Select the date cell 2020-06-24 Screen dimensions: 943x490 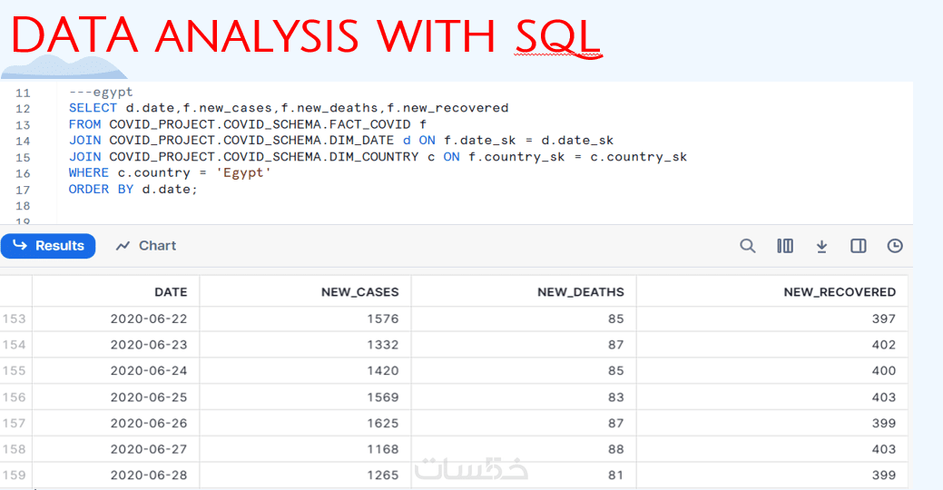point(149,371)
